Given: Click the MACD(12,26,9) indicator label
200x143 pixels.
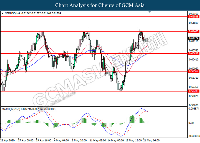Looking at the screenshot, I should (x=11, y=109).
